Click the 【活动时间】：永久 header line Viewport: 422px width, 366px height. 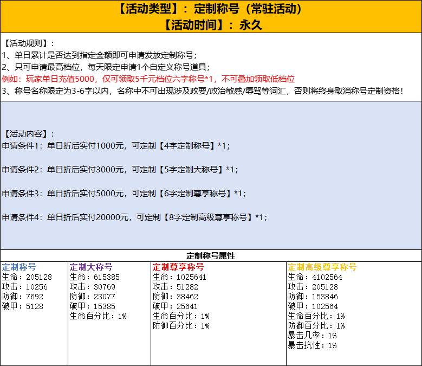pyautogui.click(x=212, y=25)
